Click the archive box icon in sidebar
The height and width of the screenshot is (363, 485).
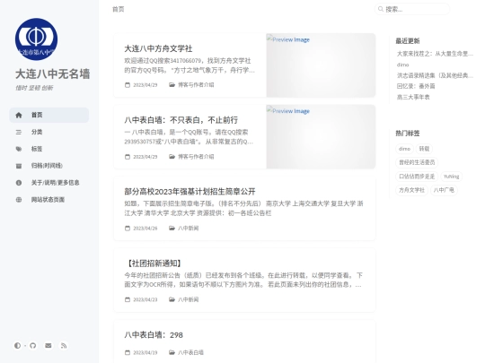point(19,166)
